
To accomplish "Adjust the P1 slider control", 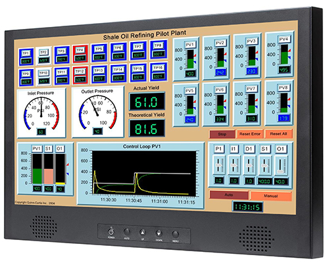I will (218, 165).
